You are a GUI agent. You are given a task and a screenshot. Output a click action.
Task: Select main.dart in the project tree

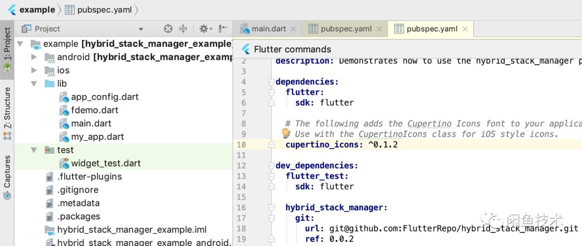click(91, 124)
